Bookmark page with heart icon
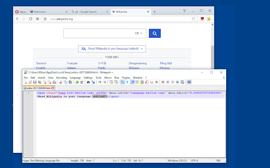Image resolution: width=270 pixels, height=168 pixels. 193,19
